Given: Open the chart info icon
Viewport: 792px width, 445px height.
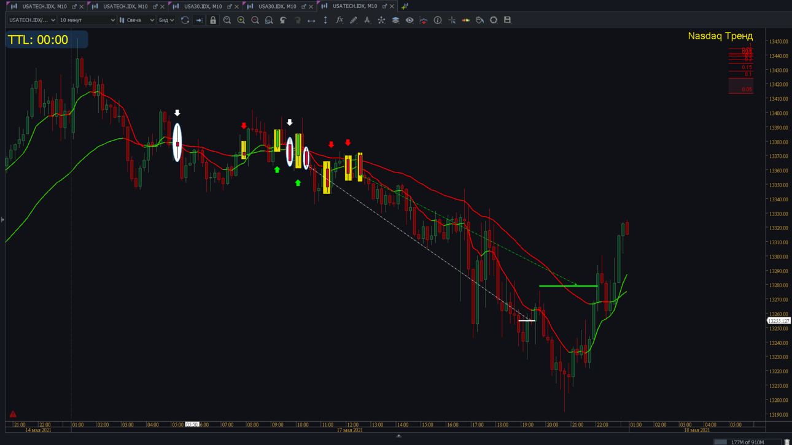Looking at the screenshot, I should pos(438,20).
